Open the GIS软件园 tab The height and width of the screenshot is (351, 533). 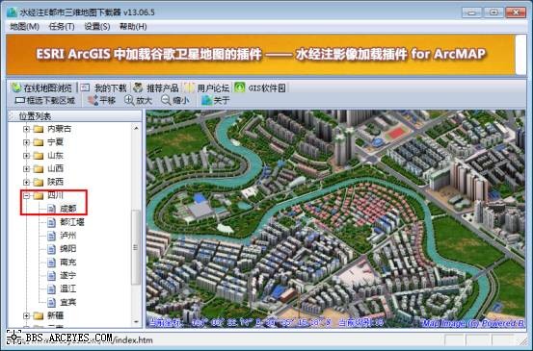click(x=260, y=88)
